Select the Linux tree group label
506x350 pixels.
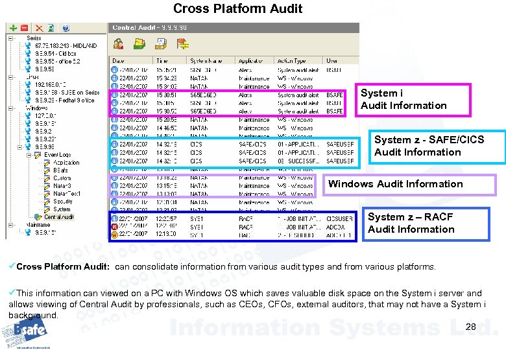[x=32, y=77]
